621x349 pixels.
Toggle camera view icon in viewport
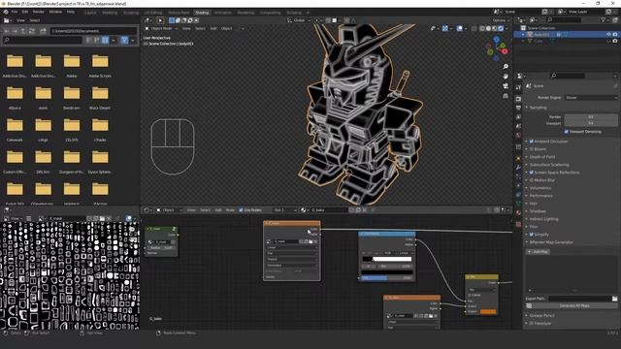[506, 86]
